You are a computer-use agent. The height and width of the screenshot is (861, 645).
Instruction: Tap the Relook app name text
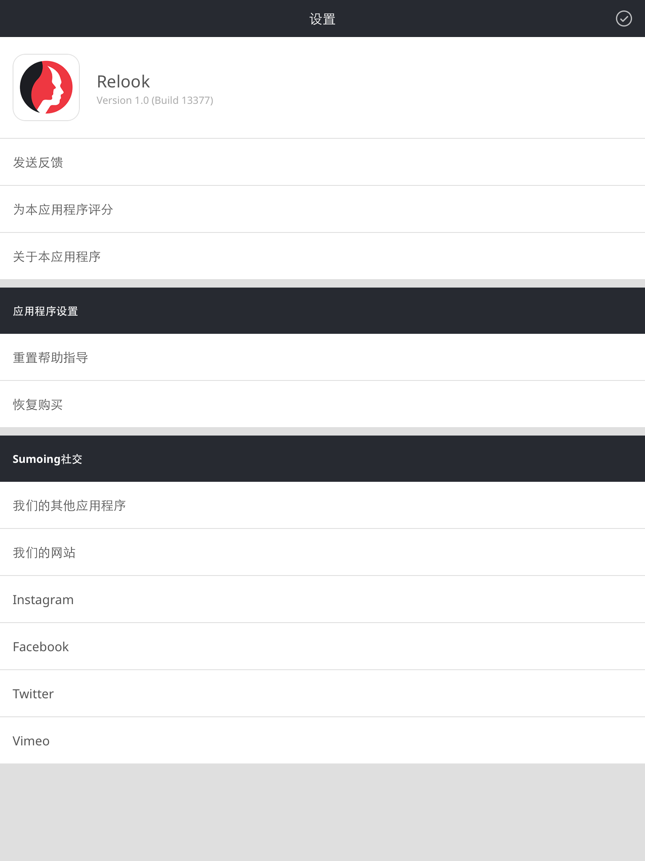coord(123,82)
